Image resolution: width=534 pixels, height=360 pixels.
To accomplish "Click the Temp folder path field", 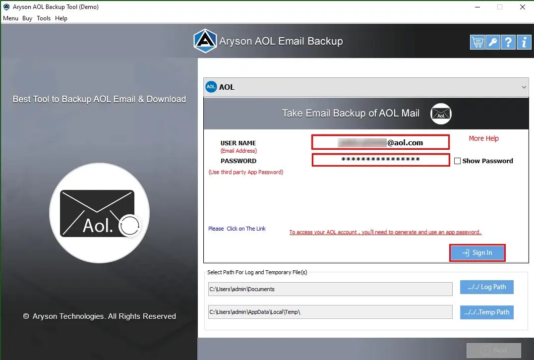I will (x=330, y=312).
